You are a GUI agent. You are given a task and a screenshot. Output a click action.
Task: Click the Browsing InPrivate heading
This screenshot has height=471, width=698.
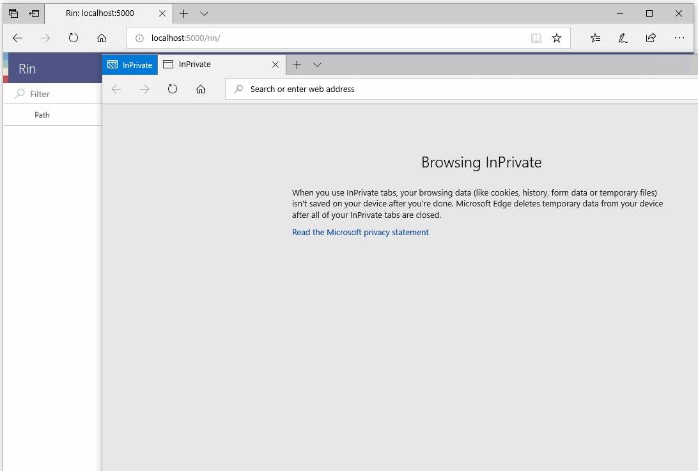point(481,162)
